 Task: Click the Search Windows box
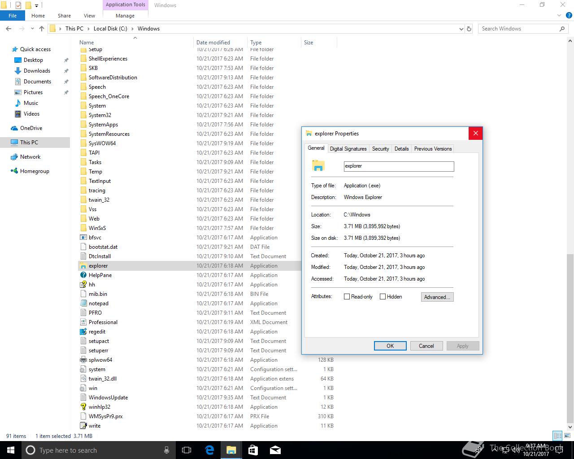pos(522,29)
